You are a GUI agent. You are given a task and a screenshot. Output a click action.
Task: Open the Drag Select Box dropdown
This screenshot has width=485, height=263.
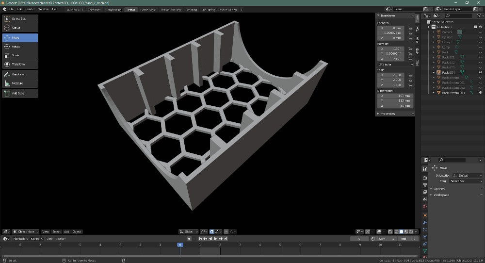466,181
